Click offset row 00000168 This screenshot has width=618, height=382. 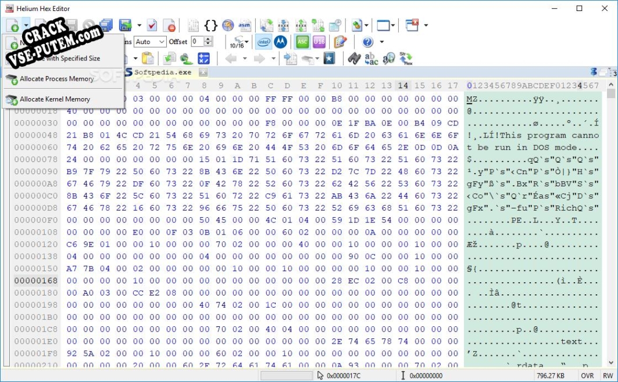[36, 280]
